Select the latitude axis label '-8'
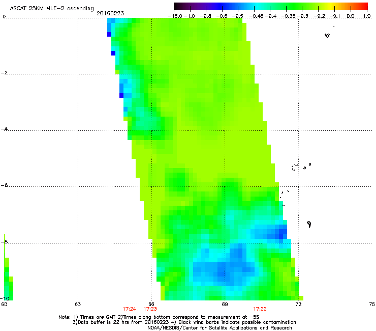The height and width of the screenshot is (331, 376). click(4, 242)
